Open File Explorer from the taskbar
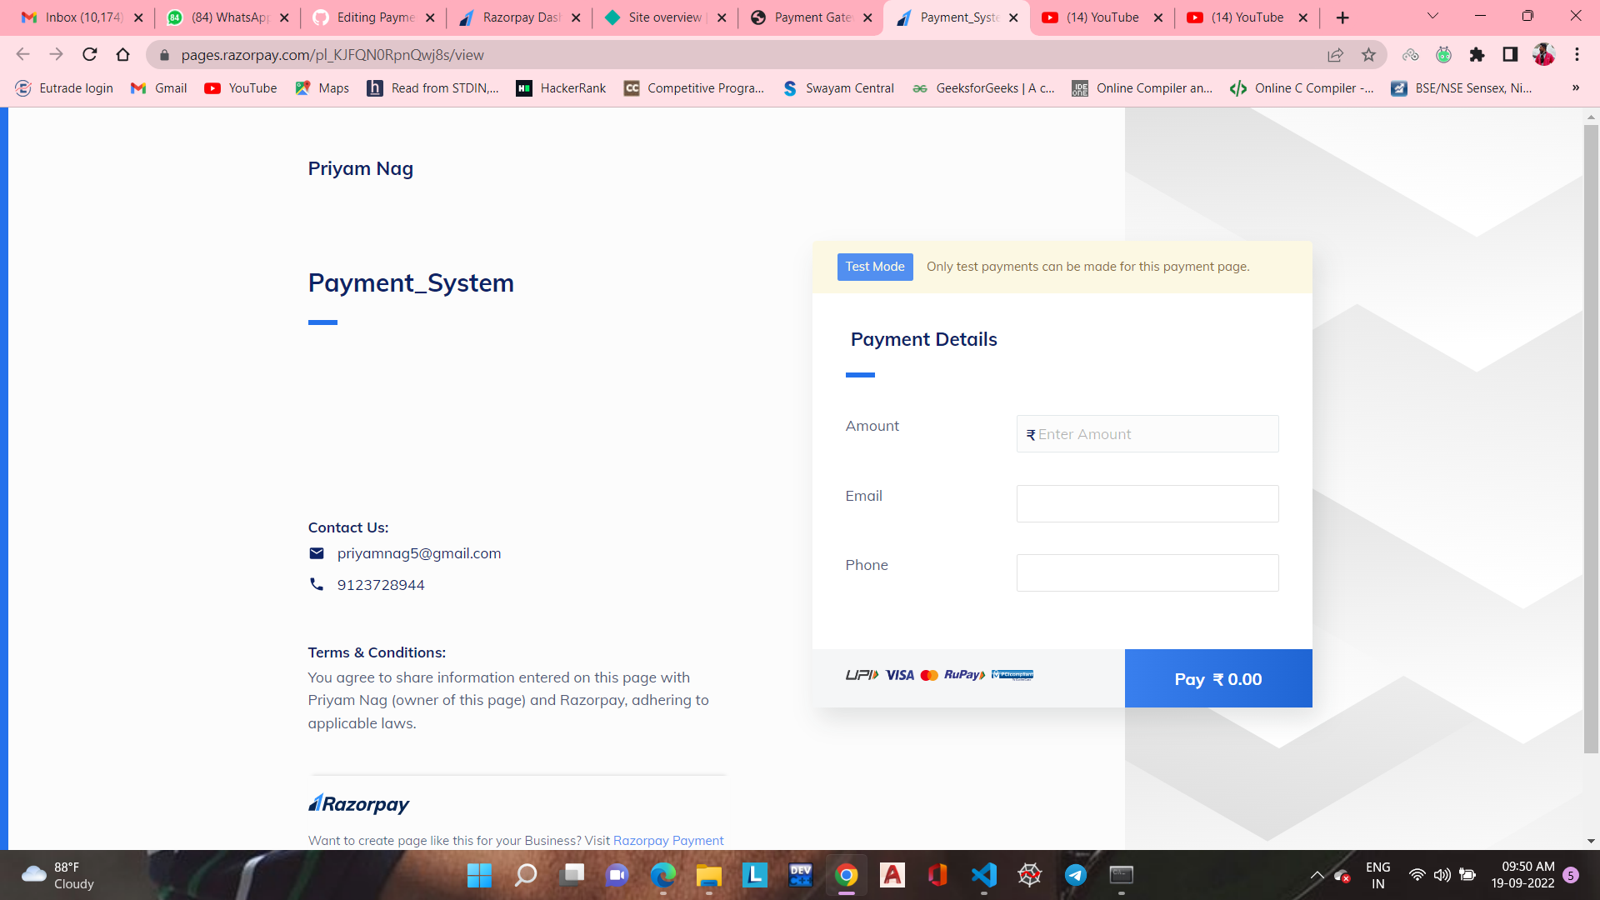Viewport: 1600px width, 900px height. (x=708, y=876)
